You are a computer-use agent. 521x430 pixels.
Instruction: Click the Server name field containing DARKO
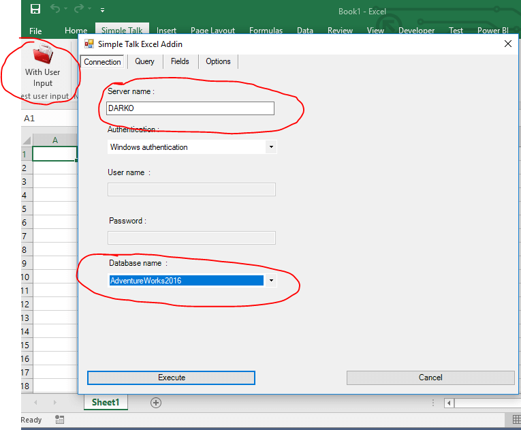190,108
